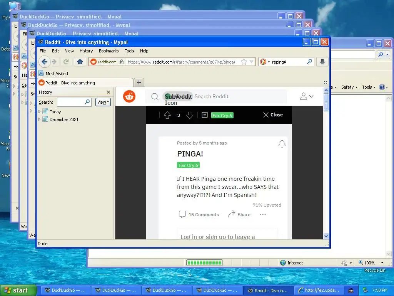The width and height of the screenshot is (394, 296).
Task: Click the Far Cry 6 flair in black bar
Action: tap(222, 115)
